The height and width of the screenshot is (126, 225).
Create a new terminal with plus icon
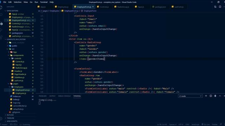tap(206, 96)
